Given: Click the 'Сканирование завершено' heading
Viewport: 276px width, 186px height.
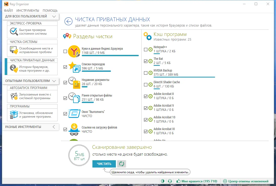Looking at the screenshot, I should (122, 147).
